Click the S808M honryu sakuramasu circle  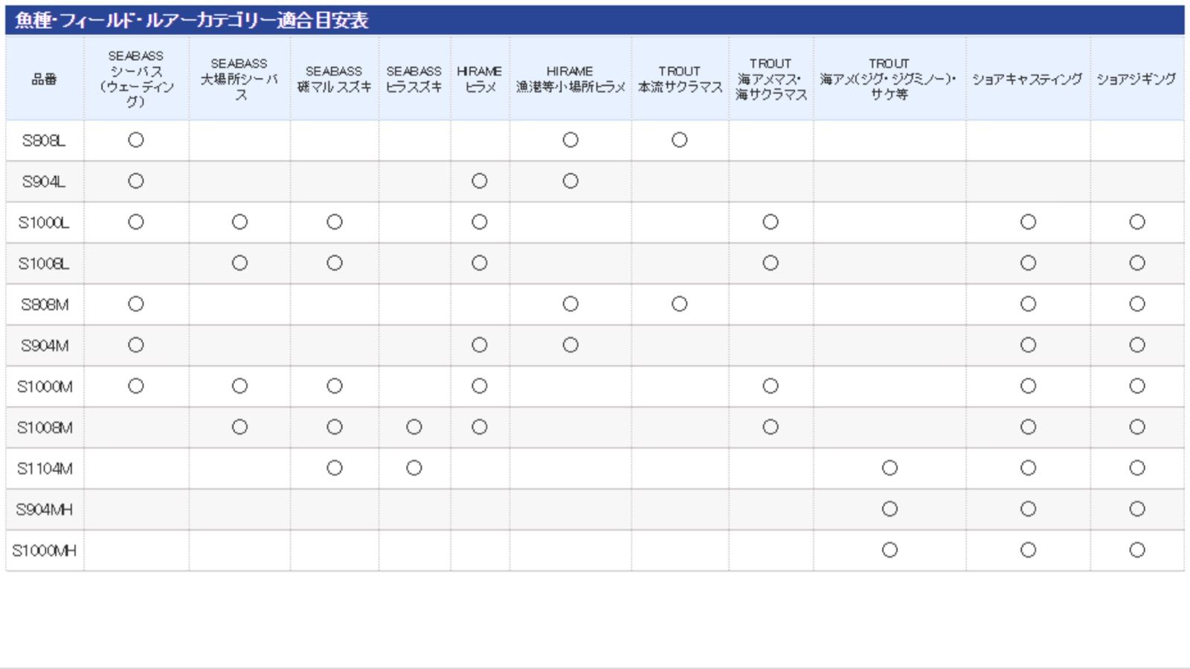(x=679, y=304)
